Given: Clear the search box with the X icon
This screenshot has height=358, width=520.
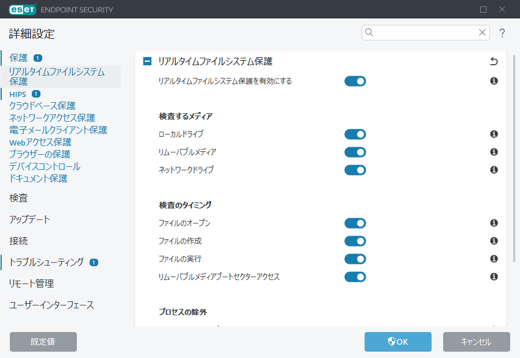Looking at the screenshot, I should click(482, 32).
